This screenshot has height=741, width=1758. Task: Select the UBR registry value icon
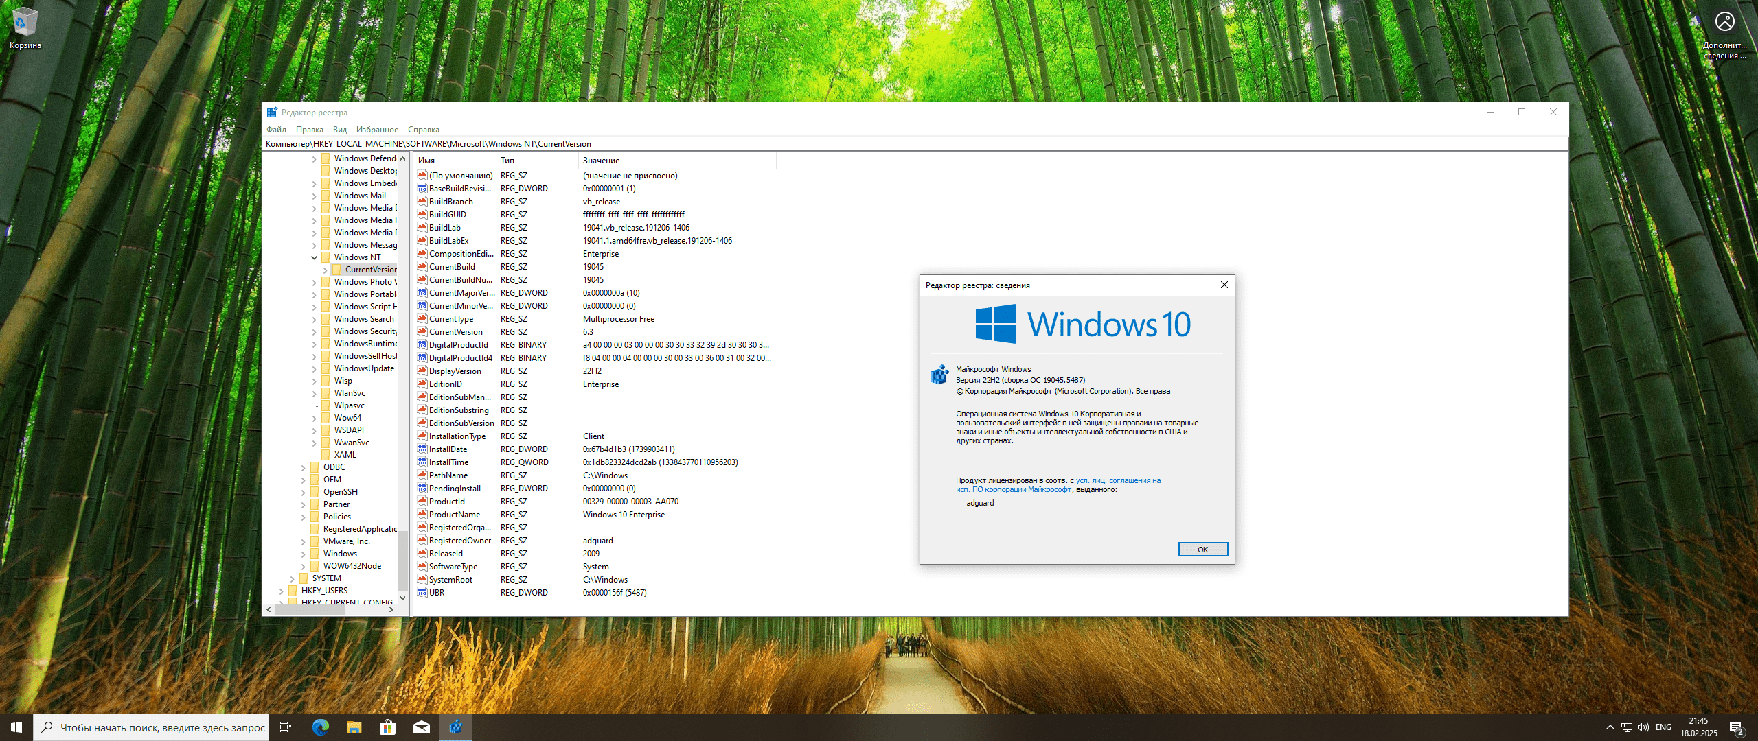[x=422, y=593]
